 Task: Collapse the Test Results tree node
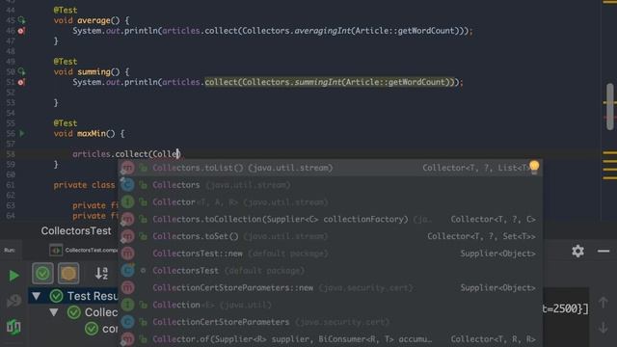click(x=37, y=296)
